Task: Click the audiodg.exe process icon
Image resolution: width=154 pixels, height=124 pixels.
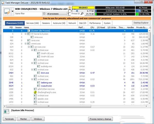Action: point(38,66)
